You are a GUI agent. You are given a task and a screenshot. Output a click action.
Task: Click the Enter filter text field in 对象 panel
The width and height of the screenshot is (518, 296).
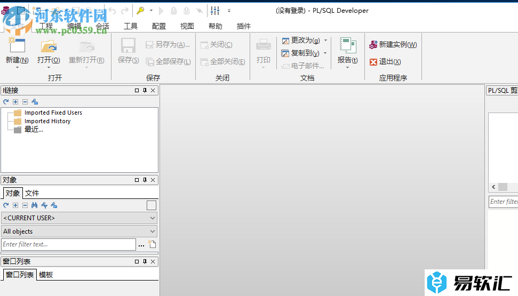pyautogui.click(x=69, y=244)
